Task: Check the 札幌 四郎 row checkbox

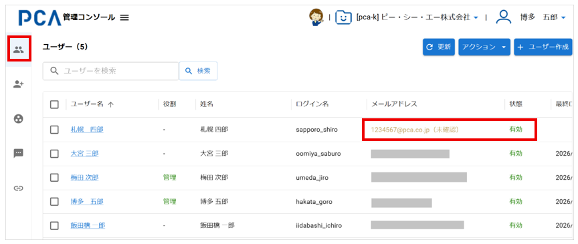Action: [x=55, y=130]
